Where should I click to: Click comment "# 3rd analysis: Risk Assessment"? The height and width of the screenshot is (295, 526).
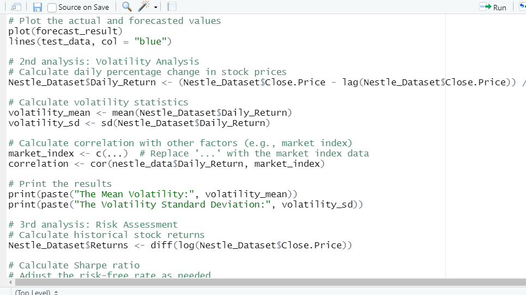pyautogui.click(x=93, y=225)
